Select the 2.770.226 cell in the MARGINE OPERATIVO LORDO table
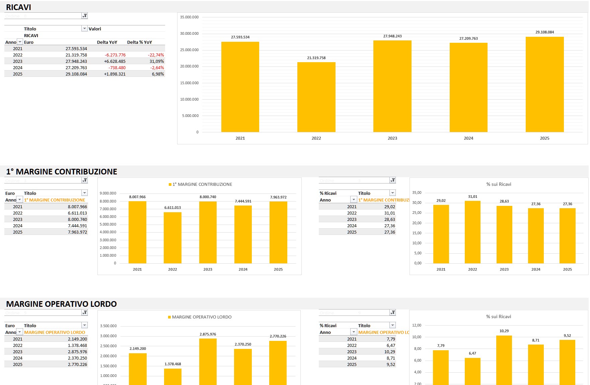 [77, 364]
